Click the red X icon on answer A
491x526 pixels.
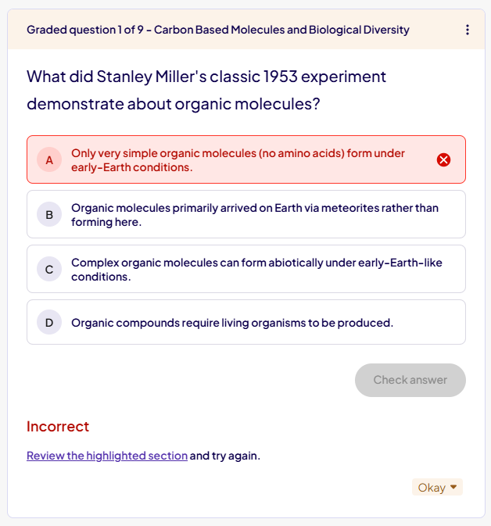pos(443,159)
